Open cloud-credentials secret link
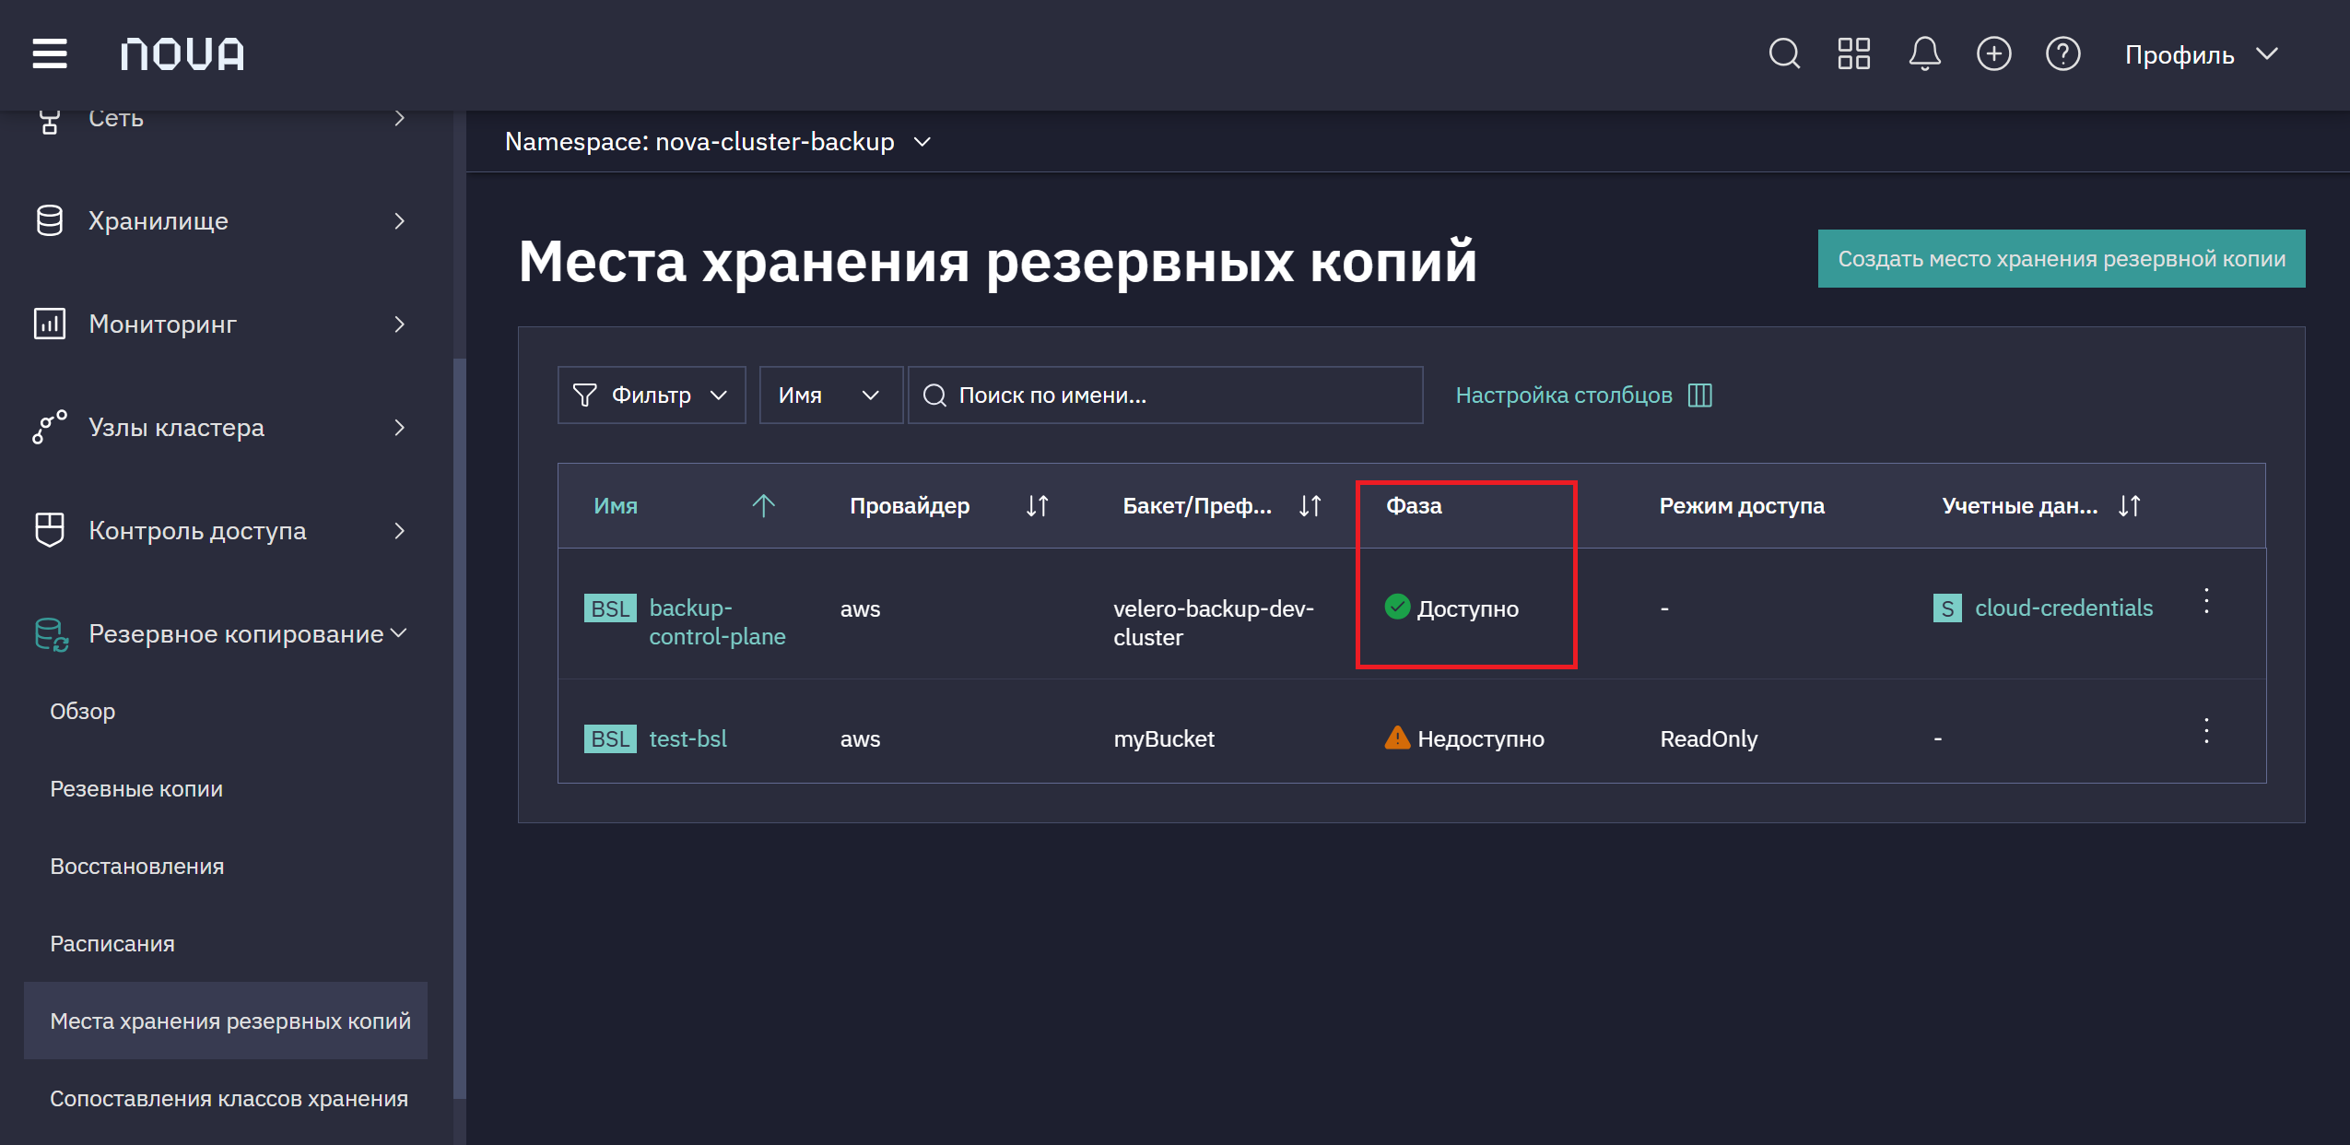This screenshot has width=2350, height=1145. coord(2063,608)
